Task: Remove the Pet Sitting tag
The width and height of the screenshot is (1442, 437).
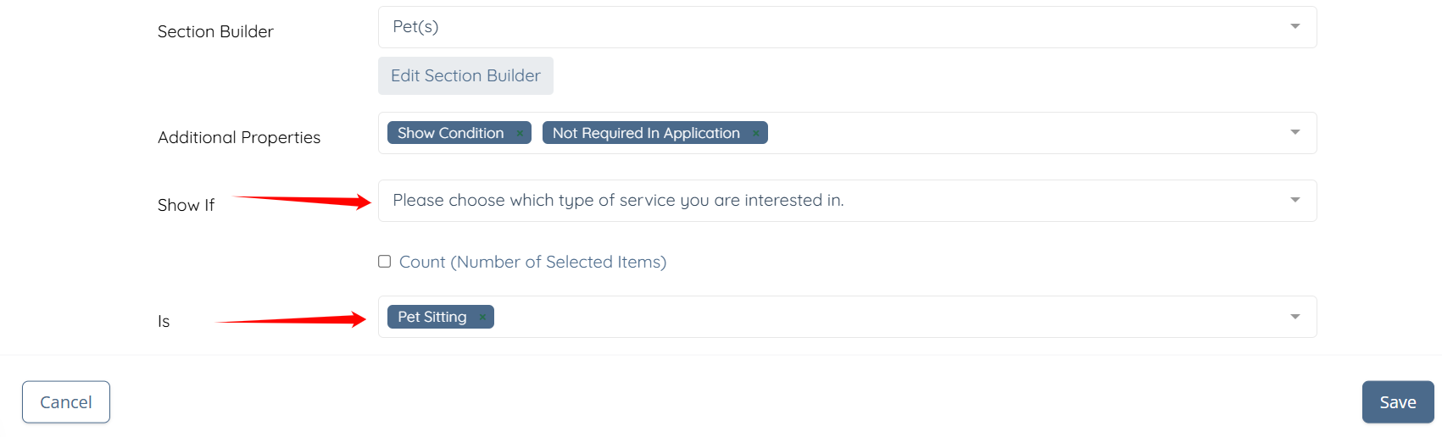Action: (482, 317)
